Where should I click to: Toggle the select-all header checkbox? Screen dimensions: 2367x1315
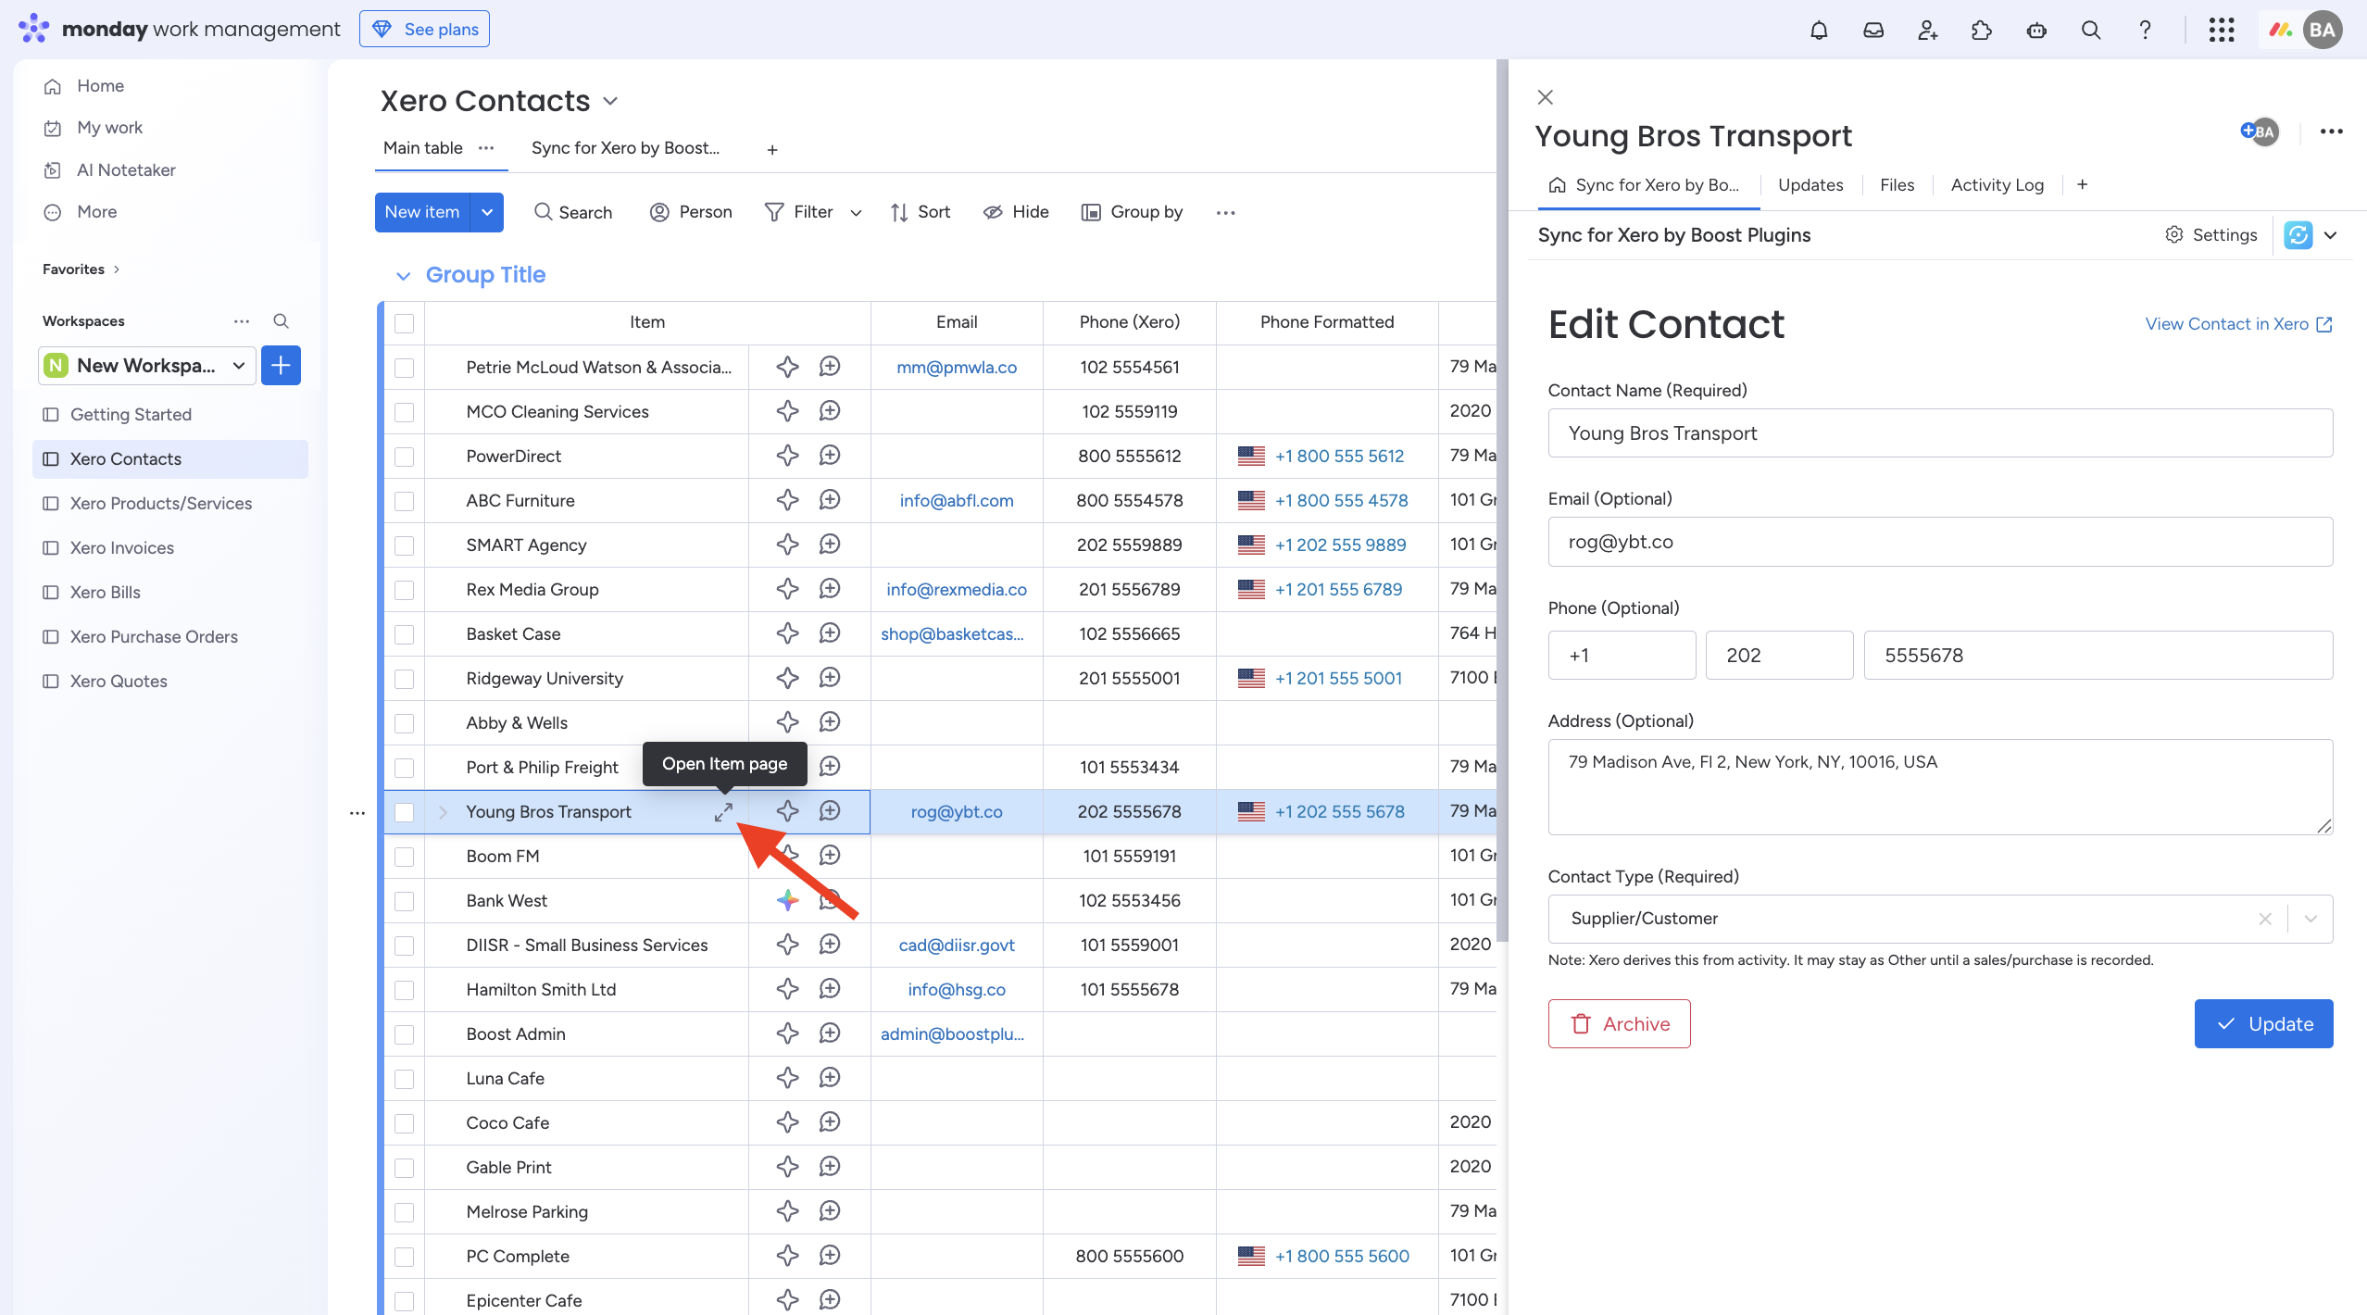404,323
